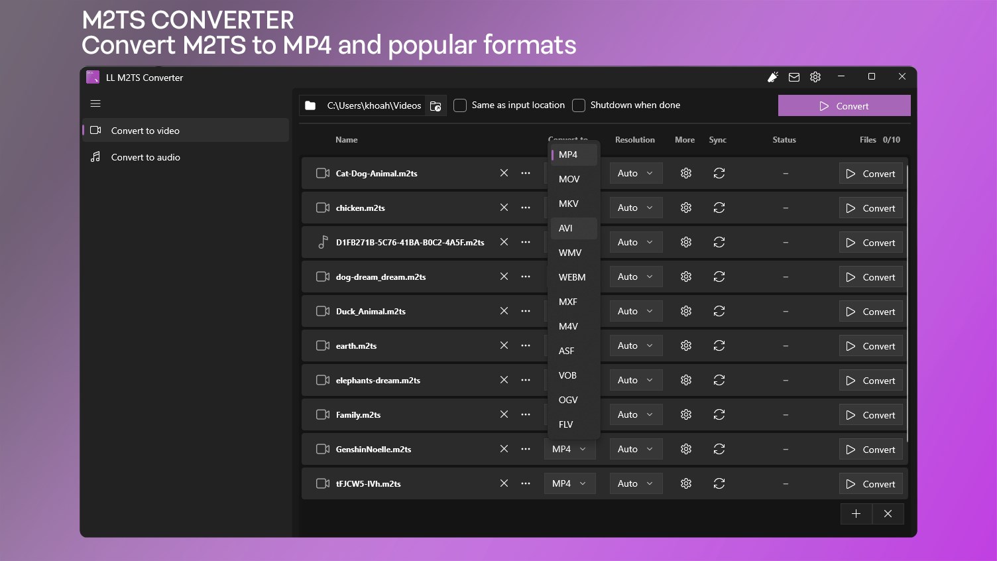Remove dog-dream_dream.m2ts with its X icon
The width and height of the screenshot is (997, 561).
[x=504, y=277]
